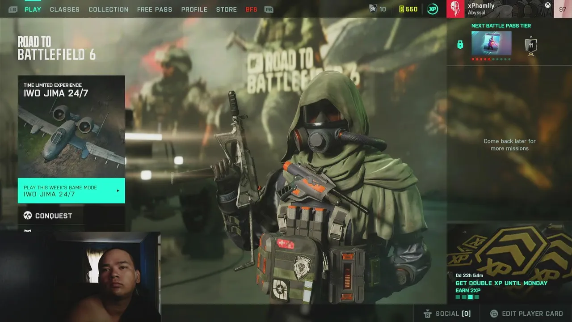Open next battle pass tier reward thumbnail
Viewport: 572px width, 322px height.
[x=491, y=43]
